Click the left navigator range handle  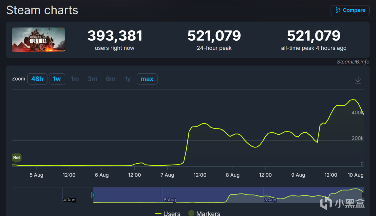[93, 195]
